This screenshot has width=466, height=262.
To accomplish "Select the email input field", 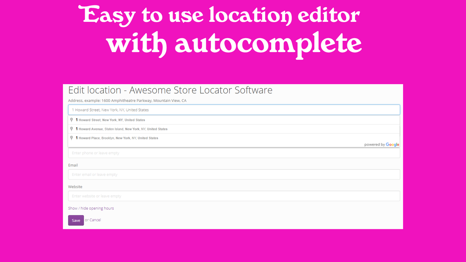I will [234, 174].
